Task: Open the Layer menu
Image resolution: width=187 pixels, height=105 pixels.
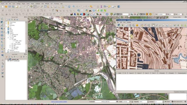Action: (14, 4)
